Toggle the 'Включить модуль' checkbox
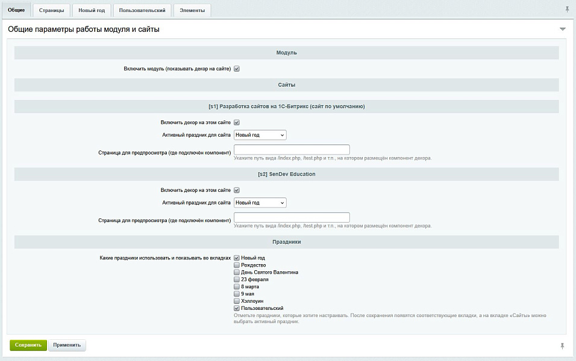576x361 pixels. (x=237, y=69)
